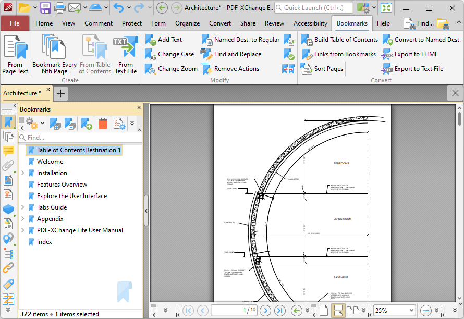Click the page number input field
Screen dimensions: 464x319
click(234, 311)
